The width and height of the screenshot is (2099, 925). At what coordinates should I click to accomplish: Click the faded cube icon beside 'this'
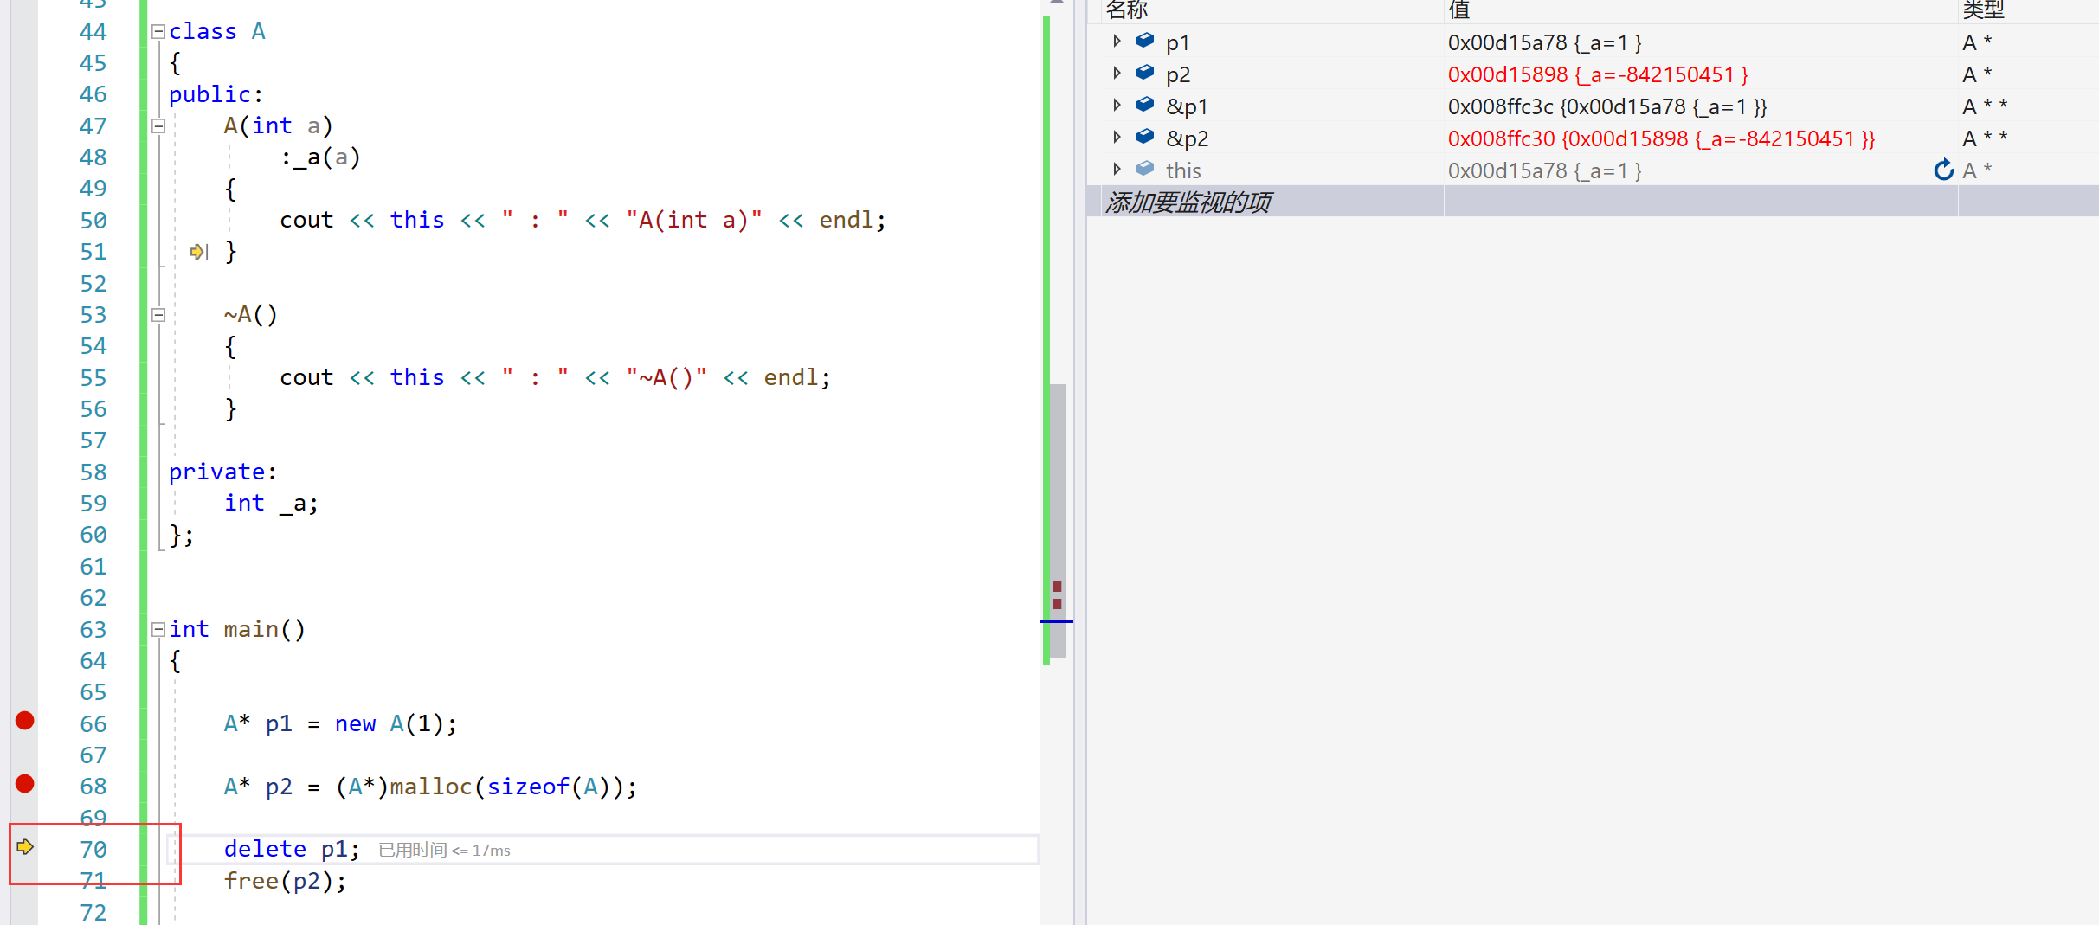click(x=1145, y=169)
